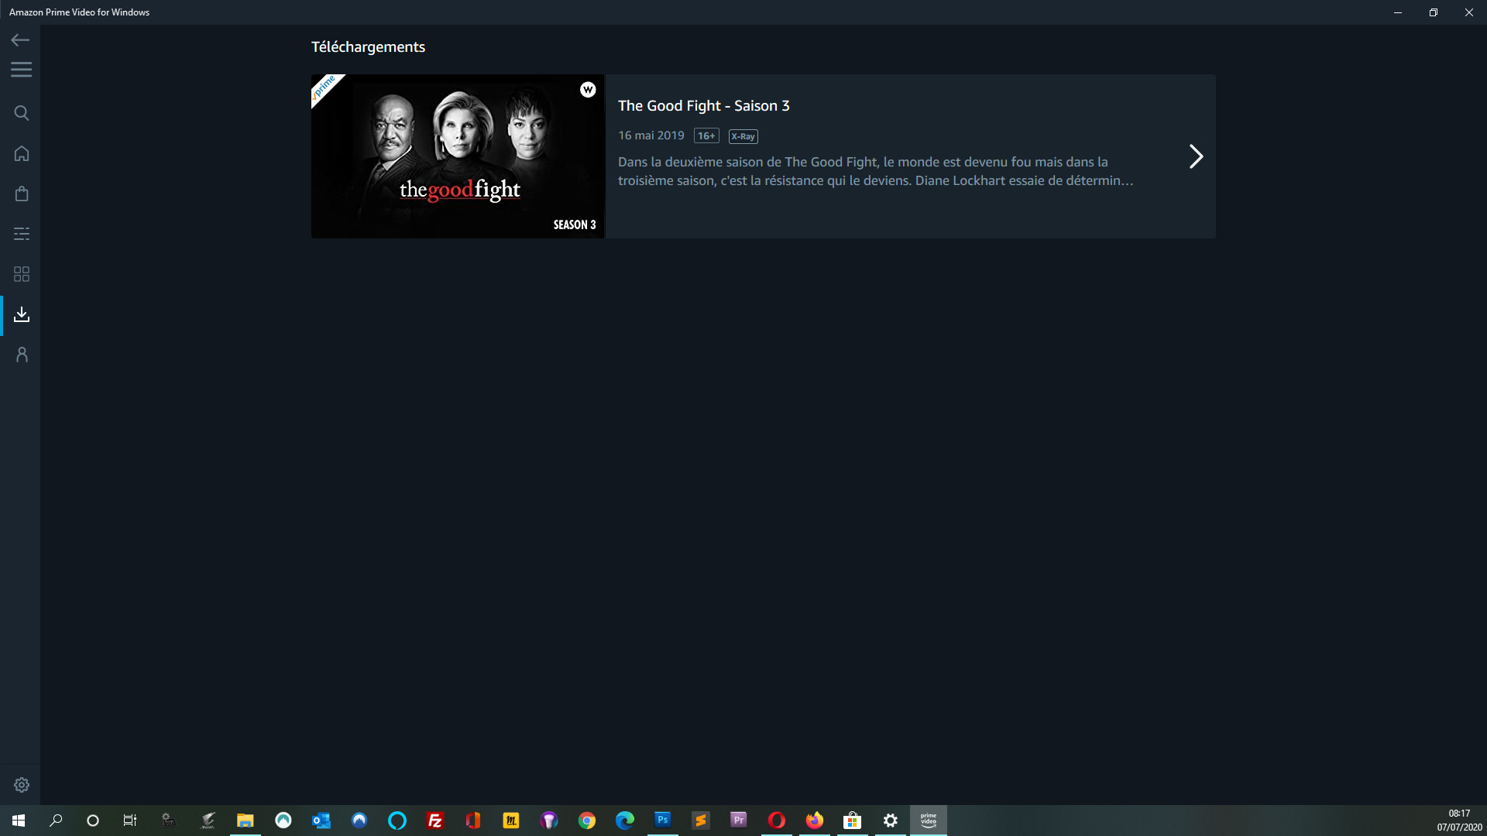
Task: Select the Downloads sidebar icon
Action: point(22,314)
